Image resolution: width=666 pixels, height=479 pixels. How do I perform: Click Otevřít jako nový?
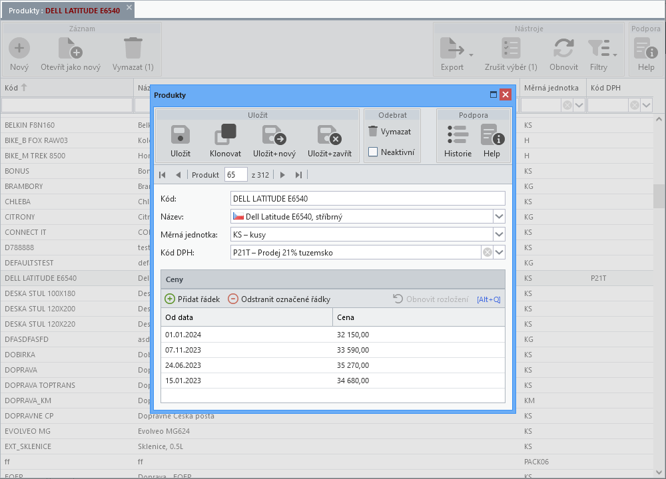click(71, 55)
